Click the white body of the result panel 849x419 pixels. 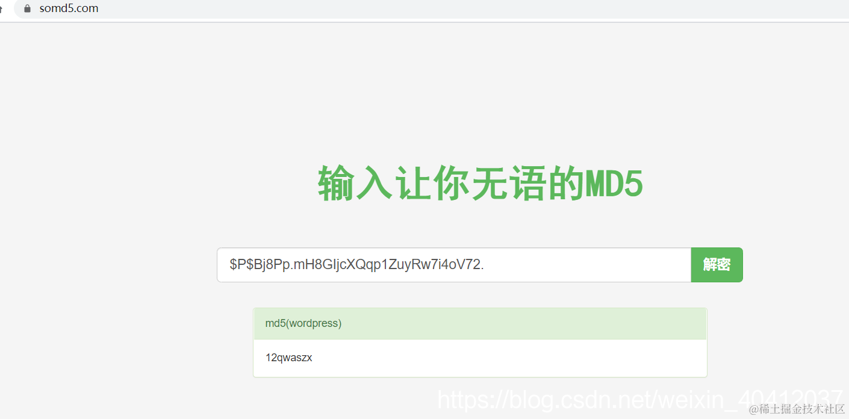coord(480,358)
